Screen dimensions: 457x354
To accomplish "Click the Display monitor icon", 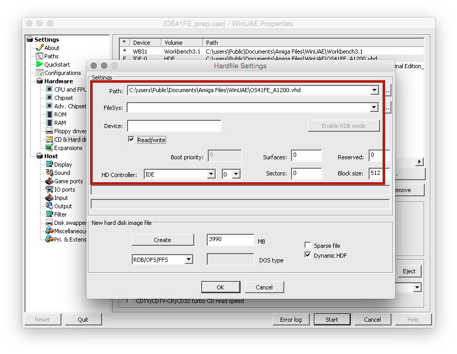I will click(49, 164).
